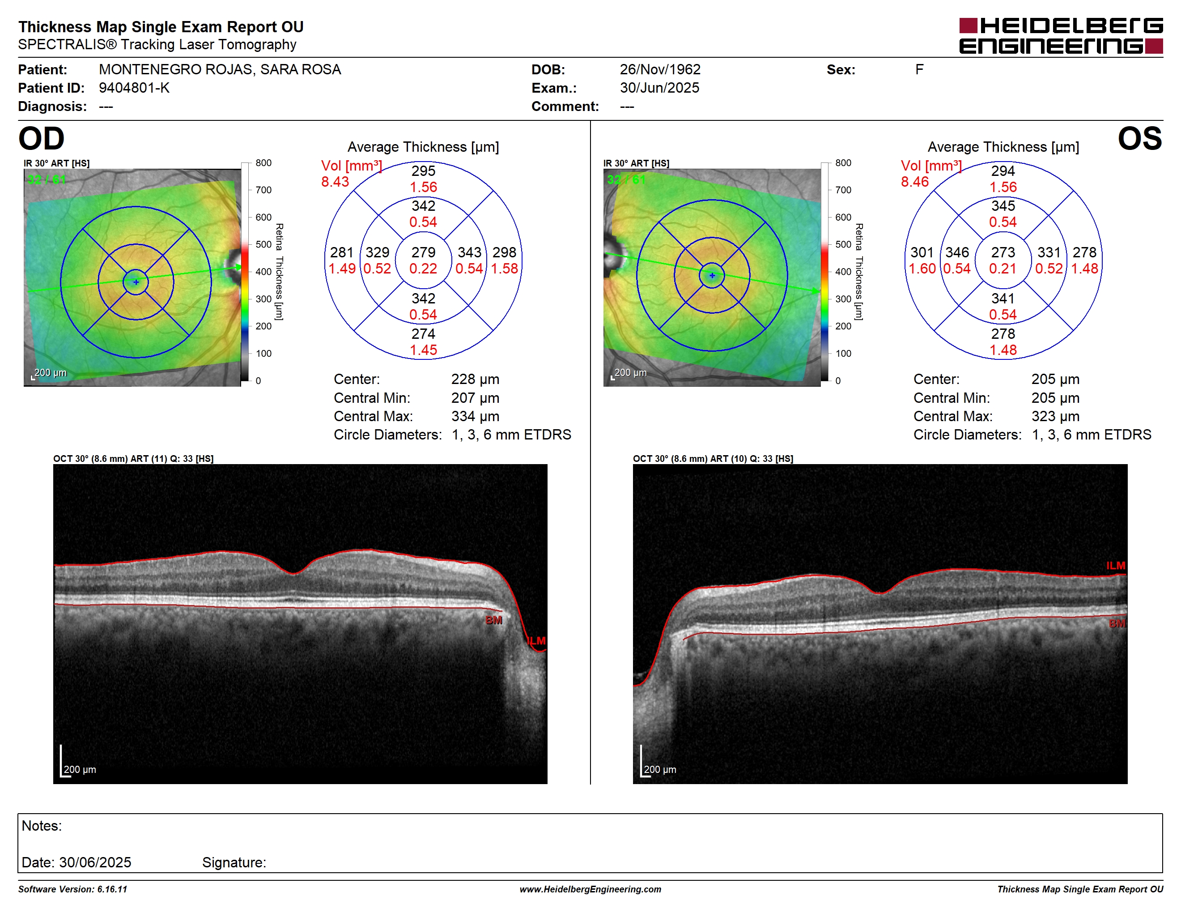Select OD total volume 8.43
Screen dimensions: 1181x913
[335, 182]
